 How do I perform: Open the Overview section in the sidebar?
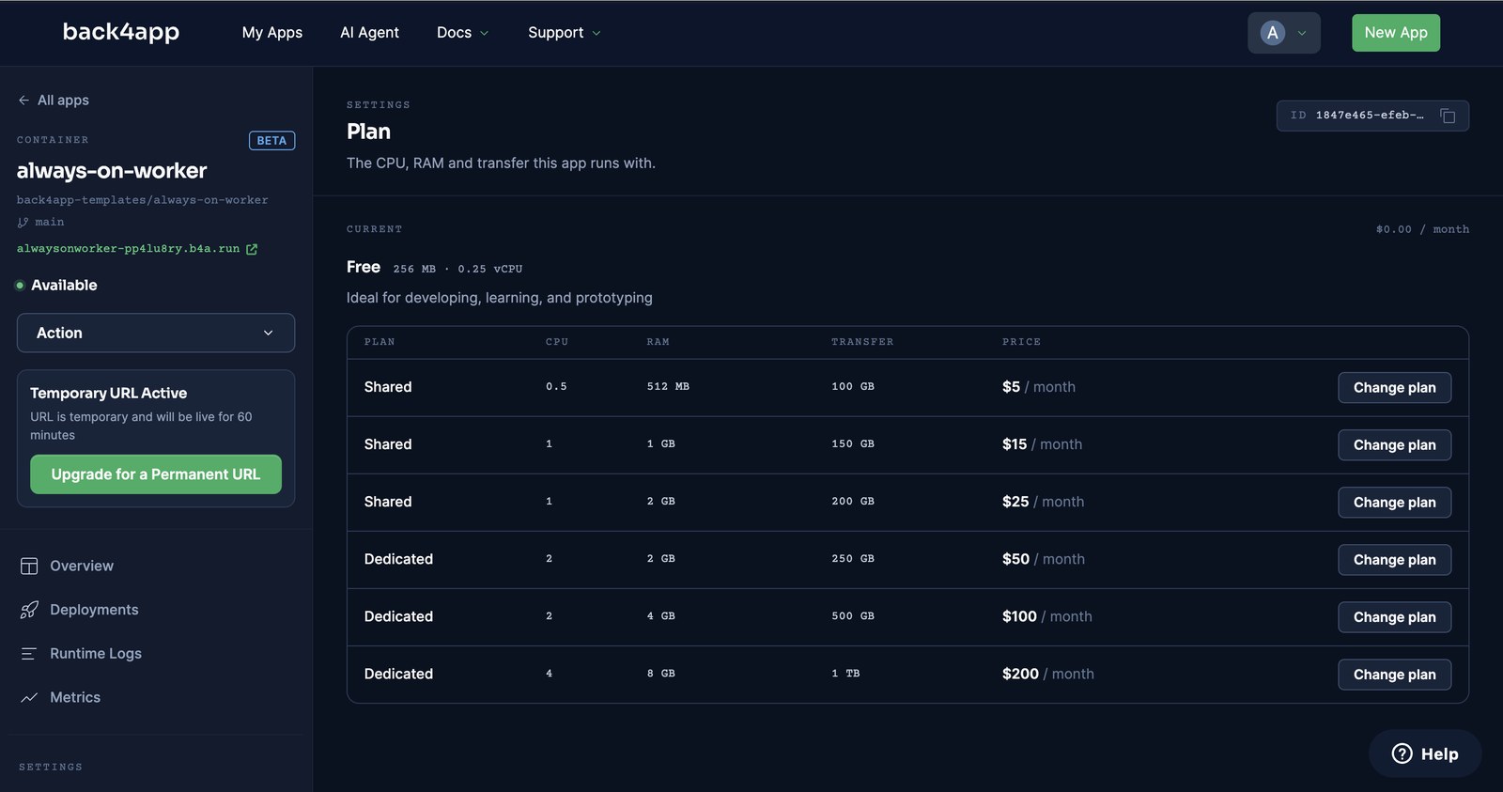click(x=82, y=566)
